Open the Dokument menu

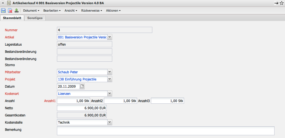pos(31,11)
